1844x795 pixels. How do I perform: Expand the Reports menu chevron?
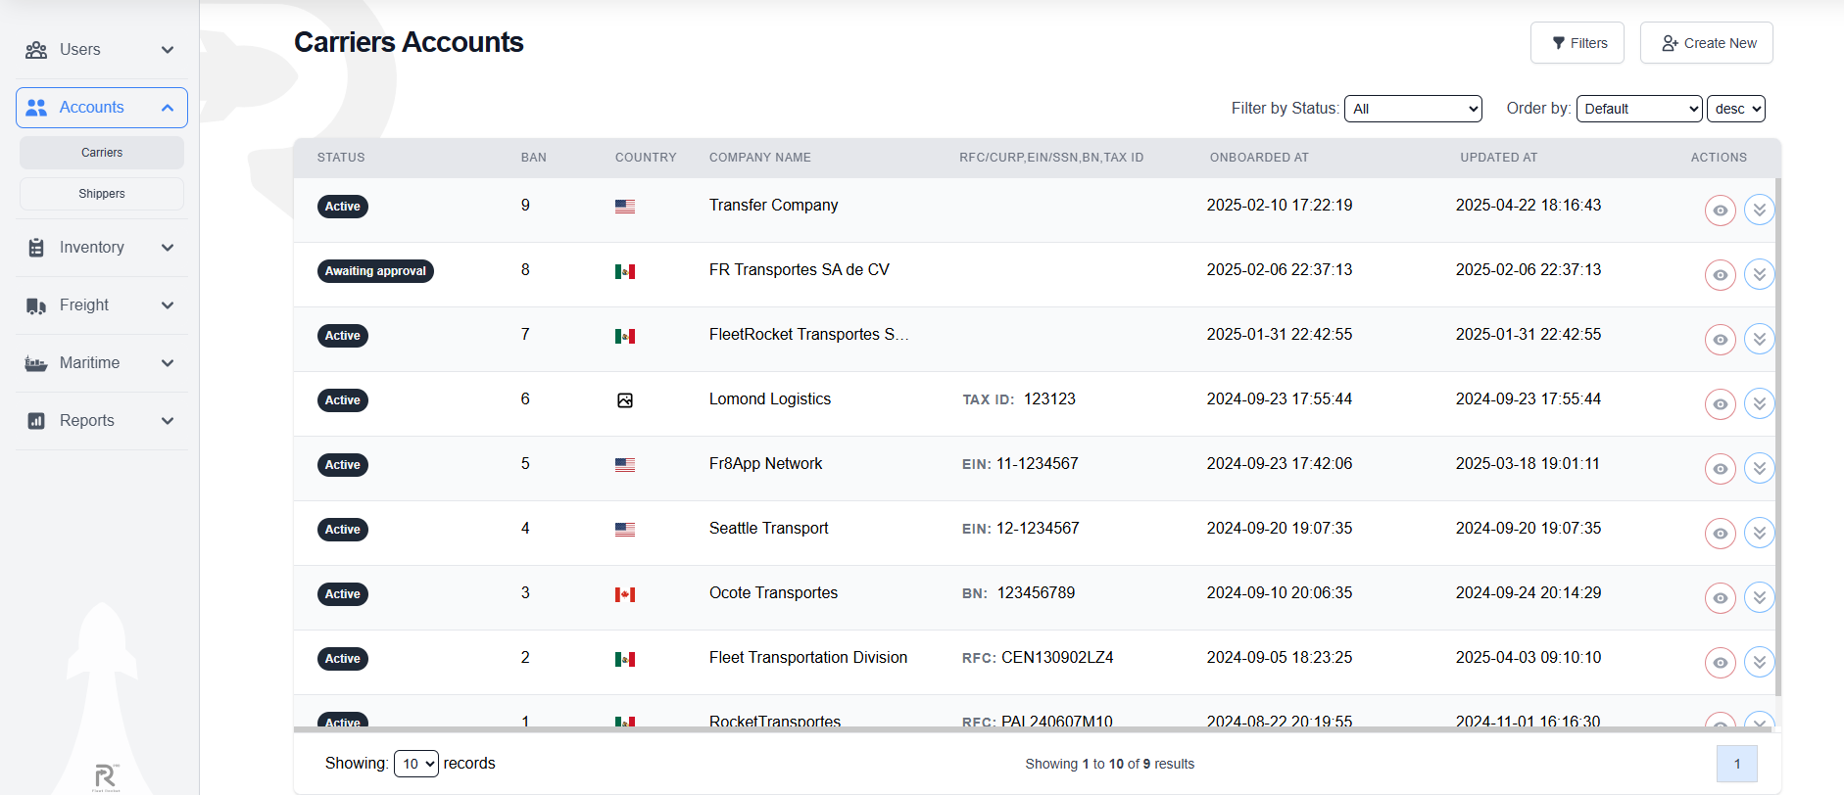point(168,421)
